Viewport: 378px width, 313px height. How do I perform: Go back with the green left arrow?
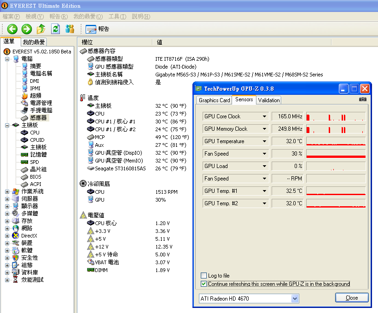(x=12, y=29)
